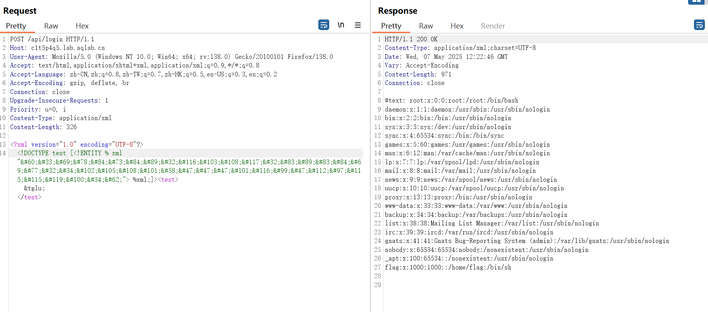Open the Request panel hamburger menu
The image size is (708, 312).
358,25
